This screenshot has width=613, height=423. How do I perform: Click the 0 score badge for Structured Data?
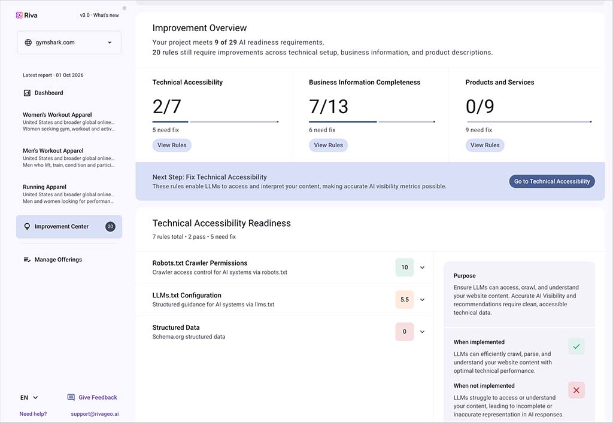405,331
